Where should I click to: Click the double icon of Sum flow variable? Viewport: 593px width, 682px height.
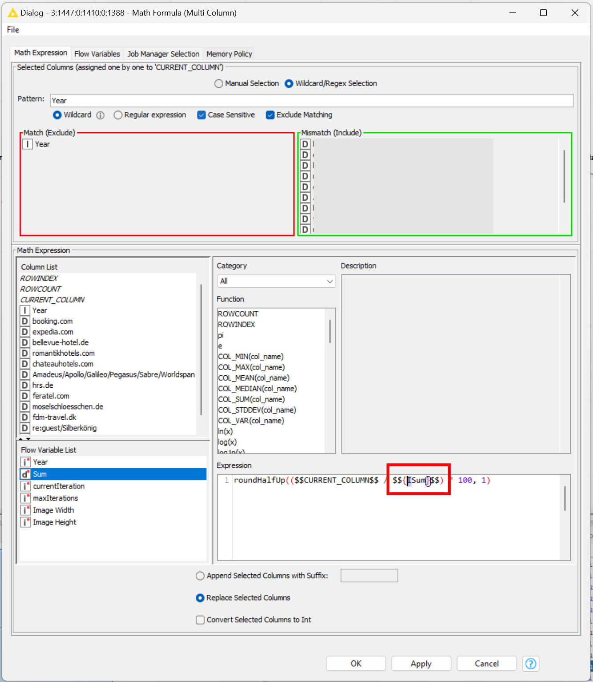[26, 474]
